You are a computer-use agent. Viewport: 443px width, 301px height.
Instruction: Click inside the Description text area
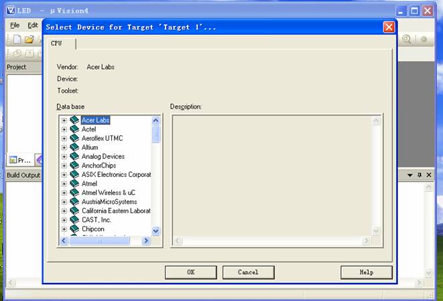coord(272,176)
